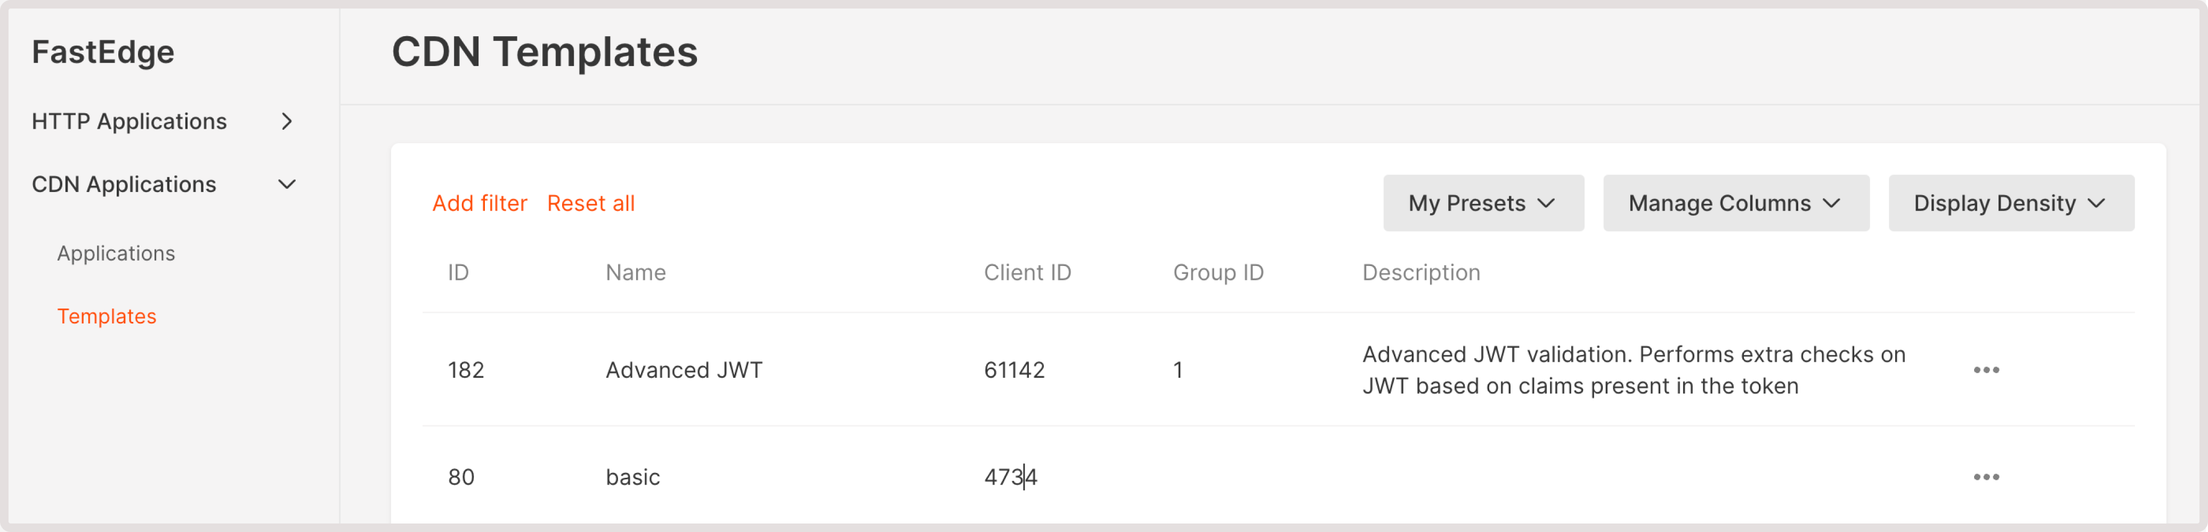
Task: Open the actions menu for the basic template row
Action: click(x=1987, y=477)
